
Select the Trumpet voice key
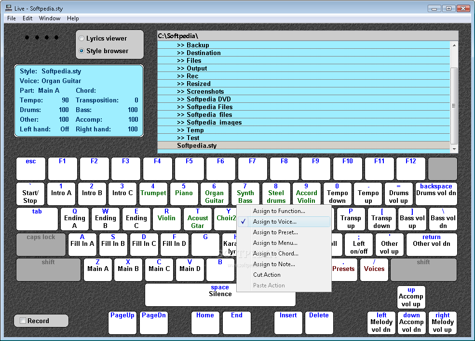click(x=153, y=194)
